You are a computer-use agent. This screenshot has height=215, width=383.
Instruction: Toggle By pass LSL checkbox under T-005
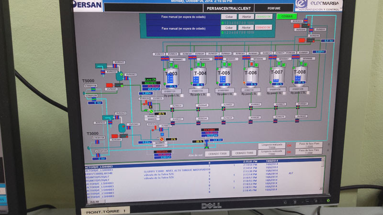[x=235, y=94]
